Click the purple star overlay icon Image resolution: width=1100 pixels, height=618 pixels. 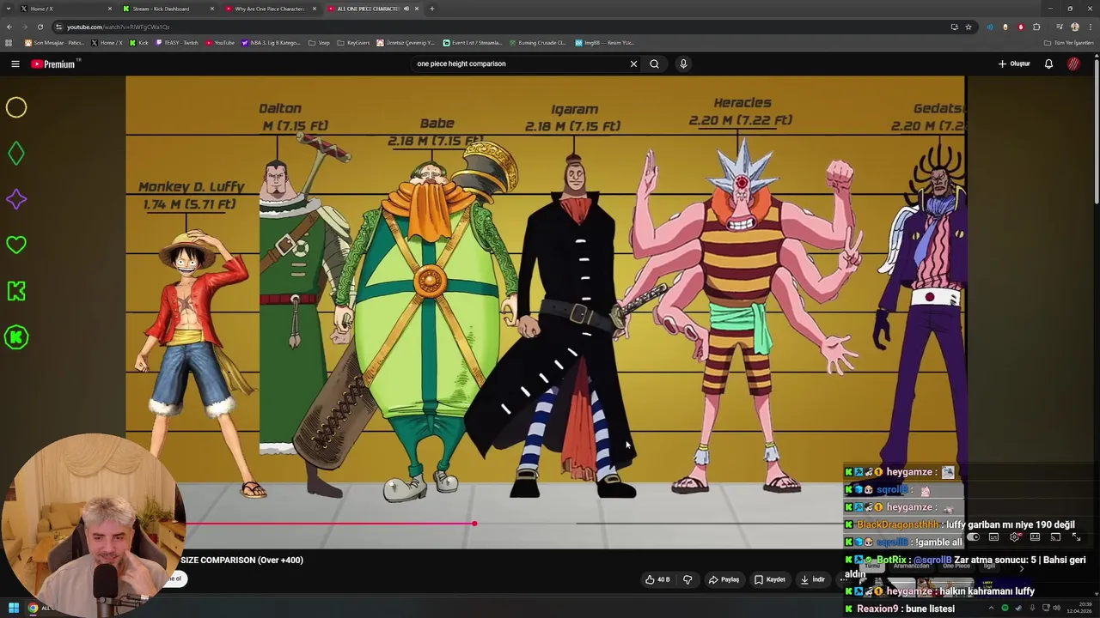pyautogui.click(x=16, y=199)
